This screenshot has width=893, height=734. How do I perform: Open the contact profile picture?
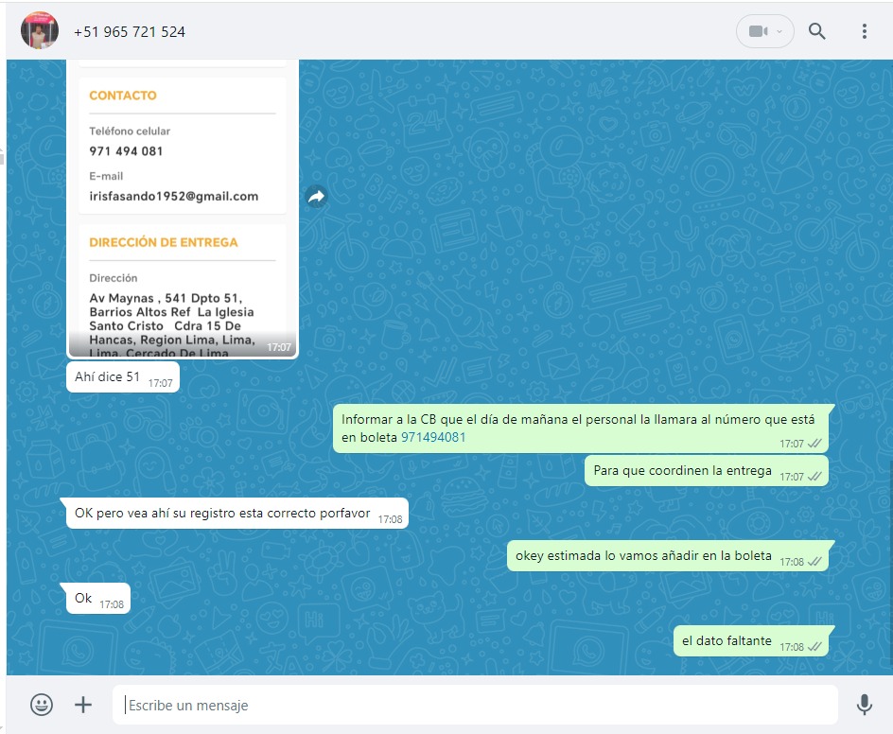[40, 31]
